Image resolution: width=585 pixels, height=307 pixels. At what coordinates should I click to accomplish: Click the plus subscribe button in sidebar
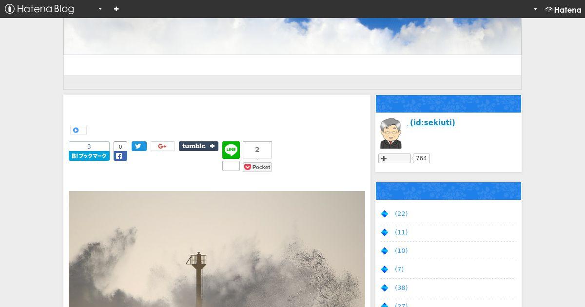point(394,158)
